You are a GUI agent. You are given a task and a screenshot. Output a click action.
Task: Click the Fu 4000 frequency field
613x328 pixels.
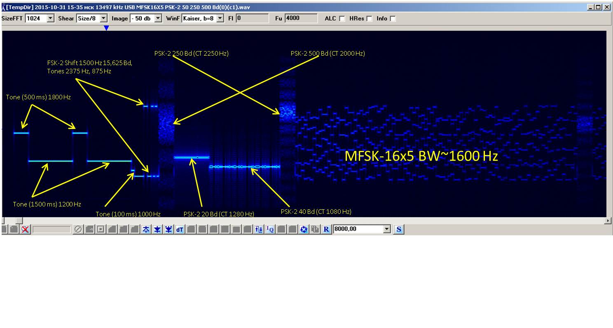pyautogui.click(x=301, y=18)
